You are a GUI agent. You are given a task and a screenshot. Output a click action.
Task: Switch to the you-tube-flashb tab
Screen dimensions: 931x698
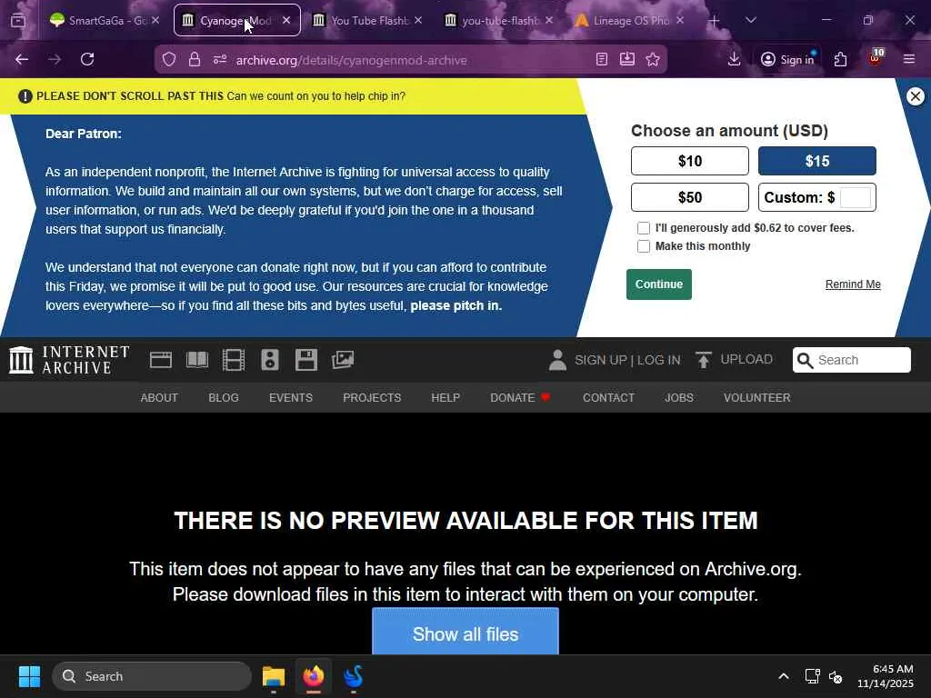499,21
